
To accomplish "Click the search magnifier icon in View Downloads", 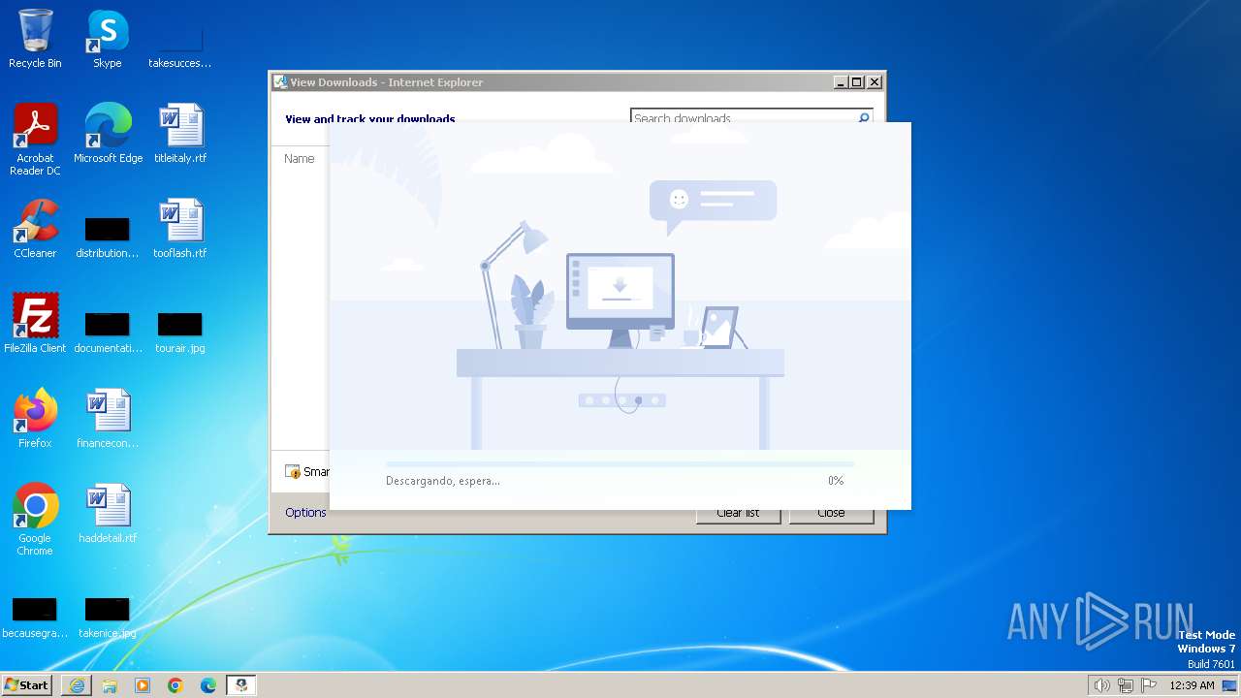I will click(864, 117).
